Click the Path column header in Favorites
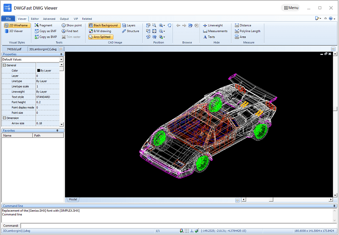The height and width of the screenshot is (235, 339). click(48, 135)
